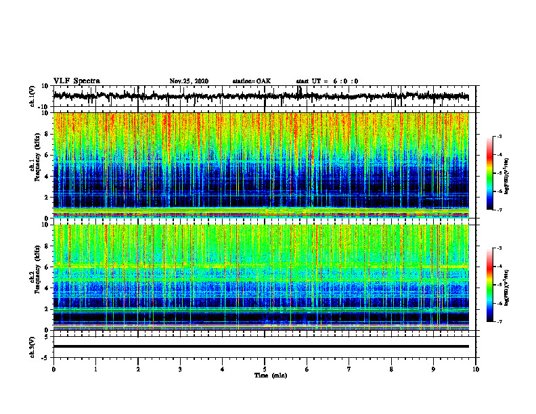536x414 pixels.
Task: Click the "-4" label on ch.1 colorbar
Action: pos(499,155)
